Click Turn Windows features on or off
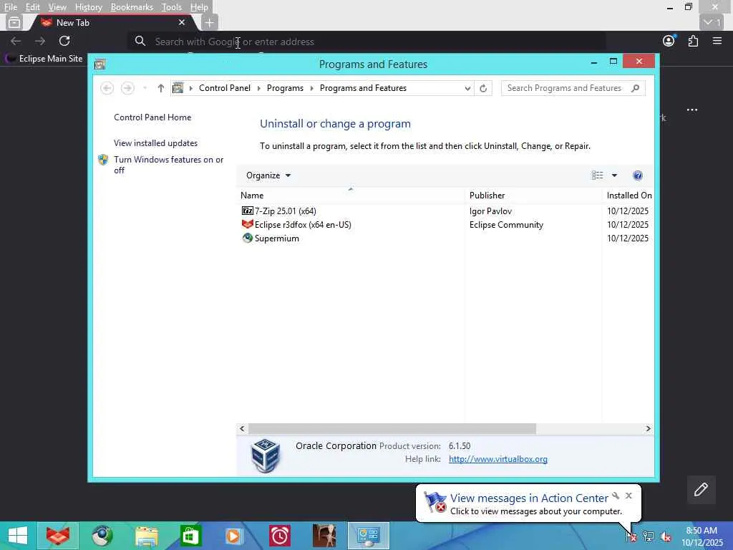This screenshot has height=550, width=733. click(x=169, y=165)
